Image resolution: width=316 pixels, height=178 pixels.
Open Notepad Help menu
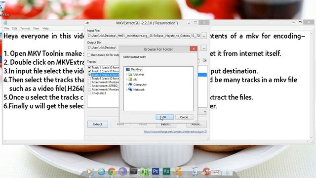click(45, 29)
